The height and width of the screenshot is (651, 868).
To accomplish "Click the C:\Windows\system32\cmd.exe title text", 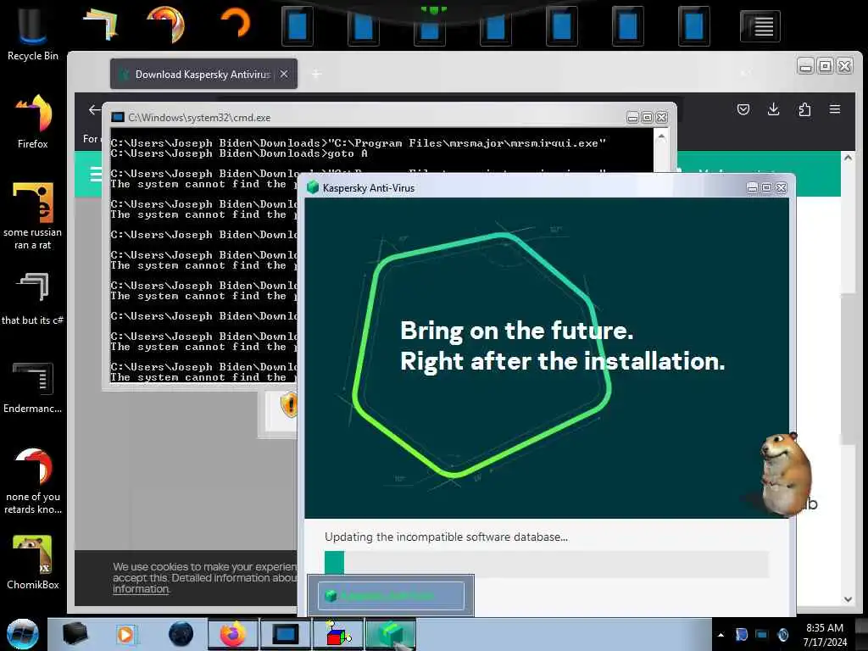I will (x=199, y=117).
